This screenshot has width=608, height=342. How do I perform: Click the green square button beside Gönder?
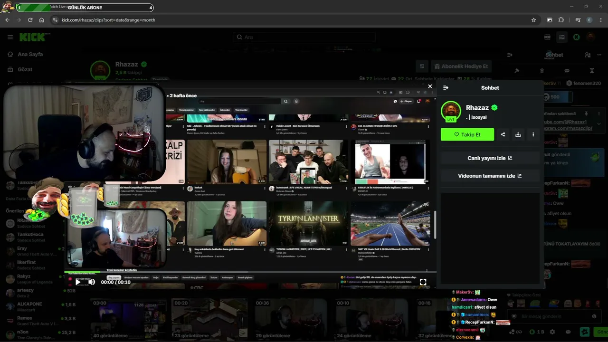[585, 332]
